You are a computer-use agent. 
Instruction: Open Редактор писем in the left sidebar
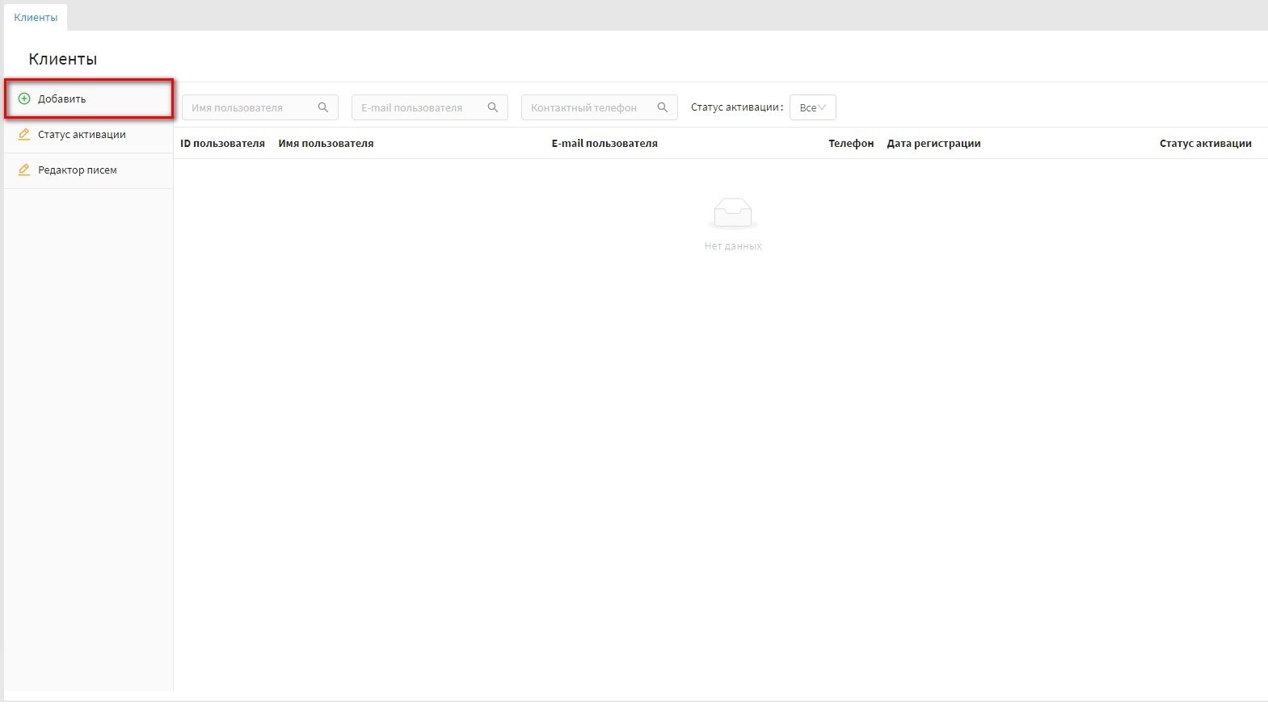[x=78, y=170]
